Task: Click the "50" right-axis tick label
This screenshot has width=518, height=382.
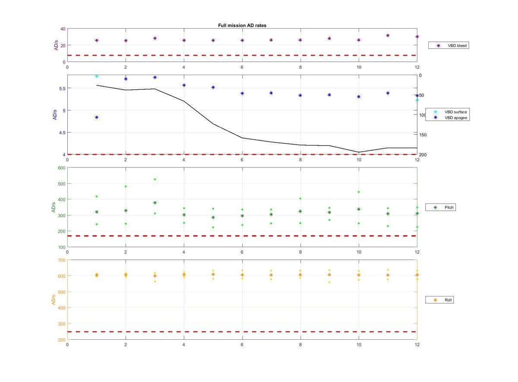Action: (422, 95)
